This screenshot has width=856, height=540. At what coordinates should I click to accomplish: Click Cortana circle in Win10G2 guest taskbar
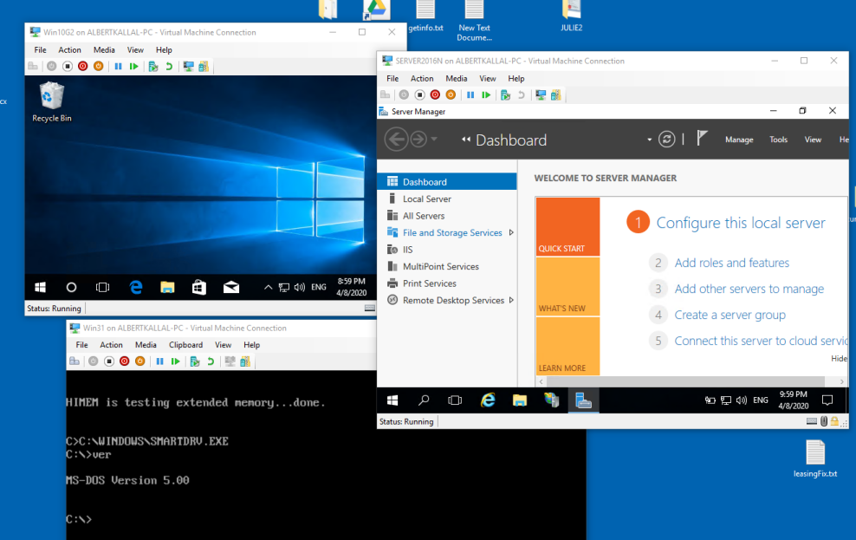71,287
